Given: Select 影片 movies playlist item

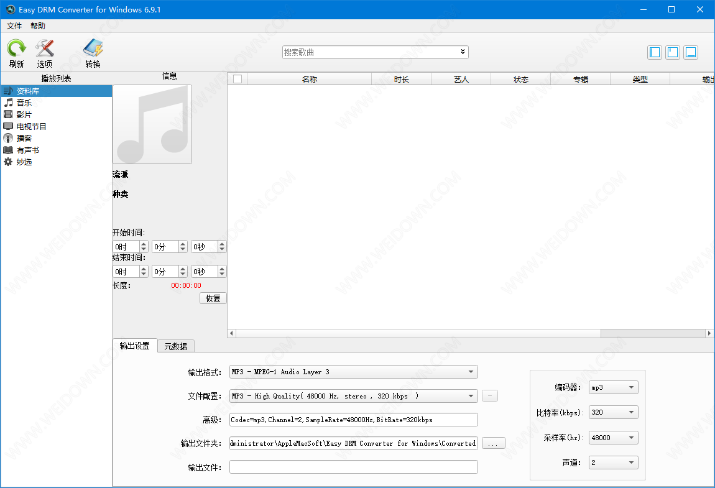Looking at the screenshot, I should [56, 114].
